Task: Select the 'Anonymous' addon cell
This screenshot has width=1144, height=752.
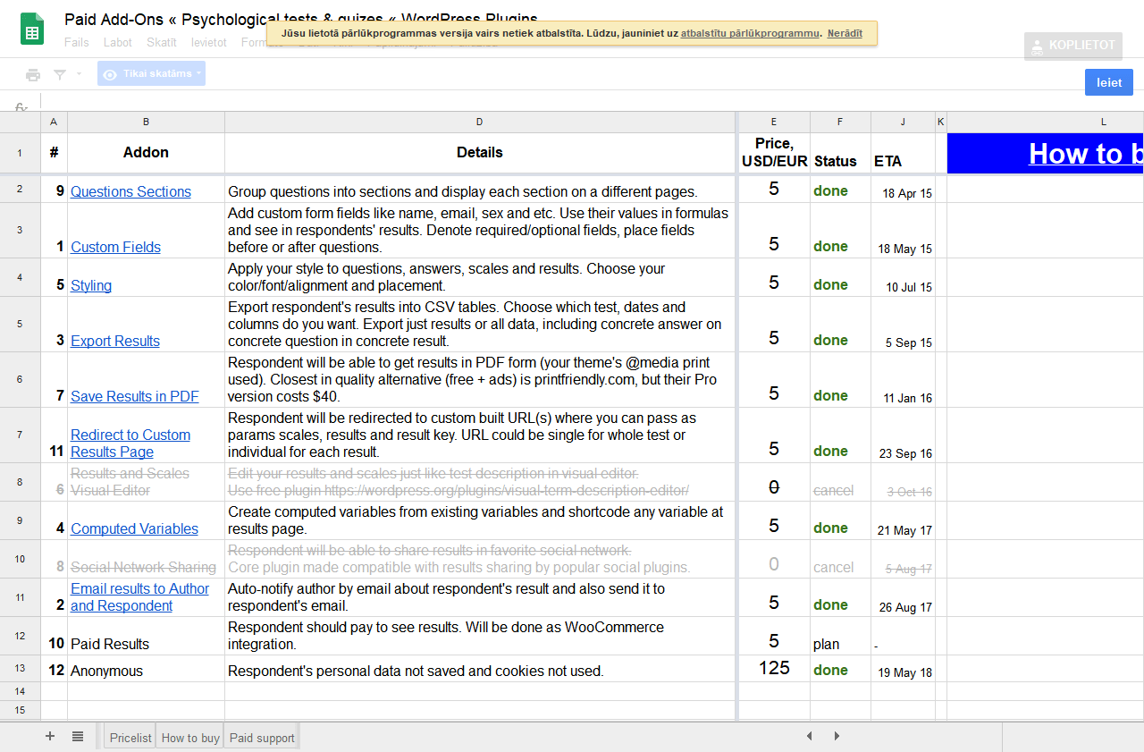Action: 146,669
